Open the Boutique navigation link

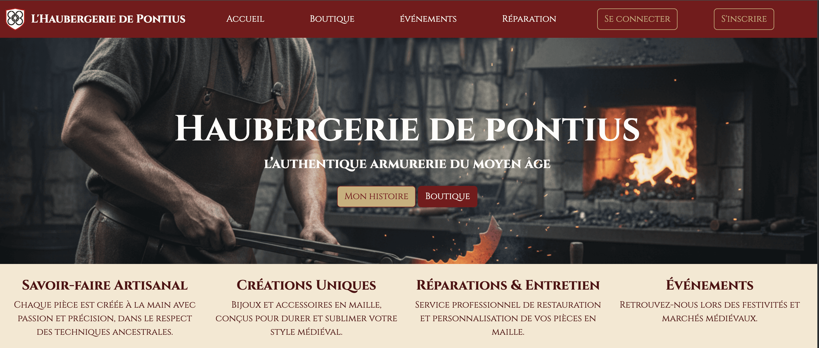click(332, 19)
